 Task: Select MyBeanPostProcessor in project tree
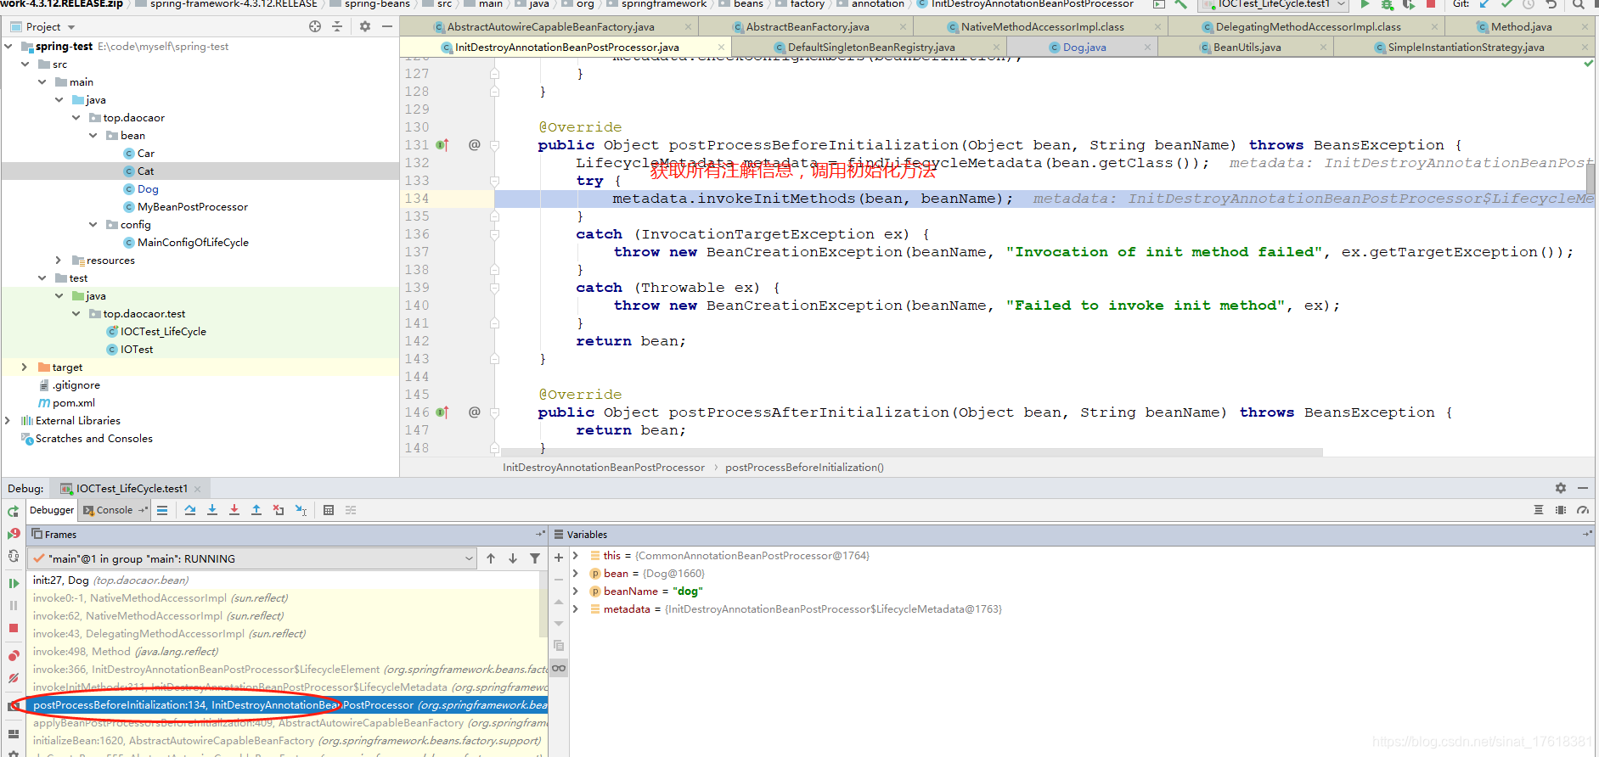pyautogui.click(x=193, y=207)
